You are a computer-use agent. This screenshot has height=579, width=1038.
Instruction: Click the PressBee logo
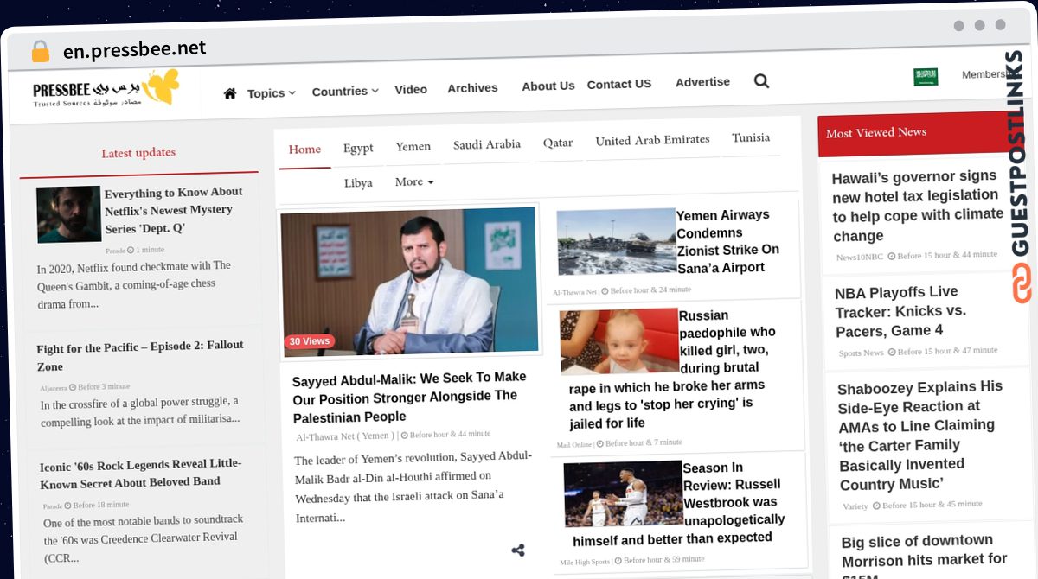point(106,89)
